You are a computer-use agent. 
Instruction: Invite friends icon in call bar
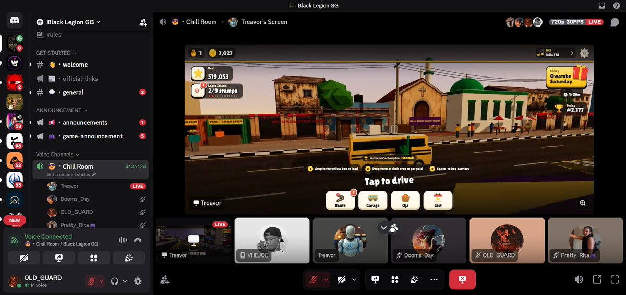165,280
